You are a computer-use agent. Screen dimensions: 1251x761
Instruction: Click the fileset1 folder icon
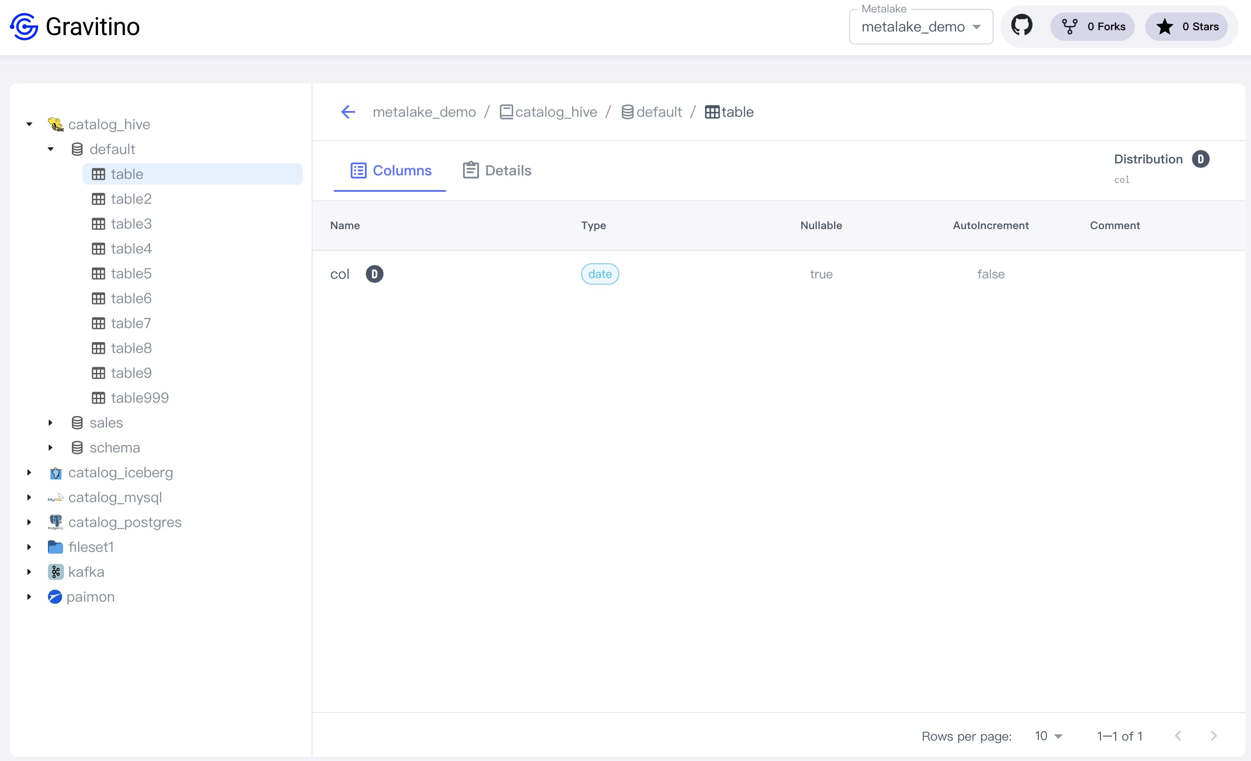55,547
